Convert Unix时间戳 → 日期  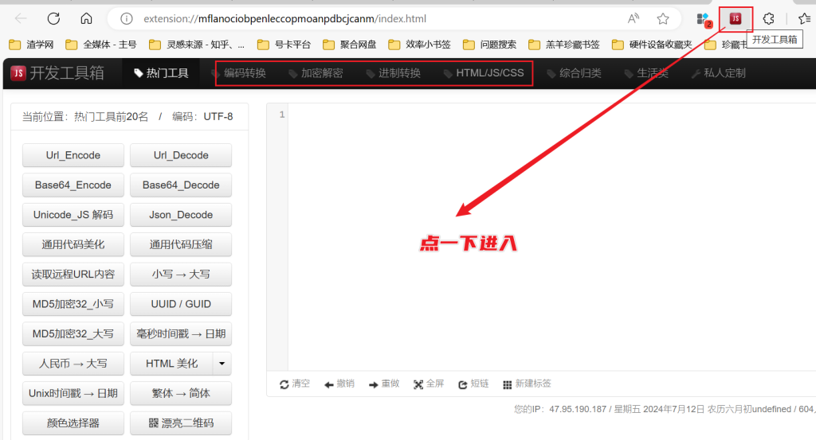73,393
